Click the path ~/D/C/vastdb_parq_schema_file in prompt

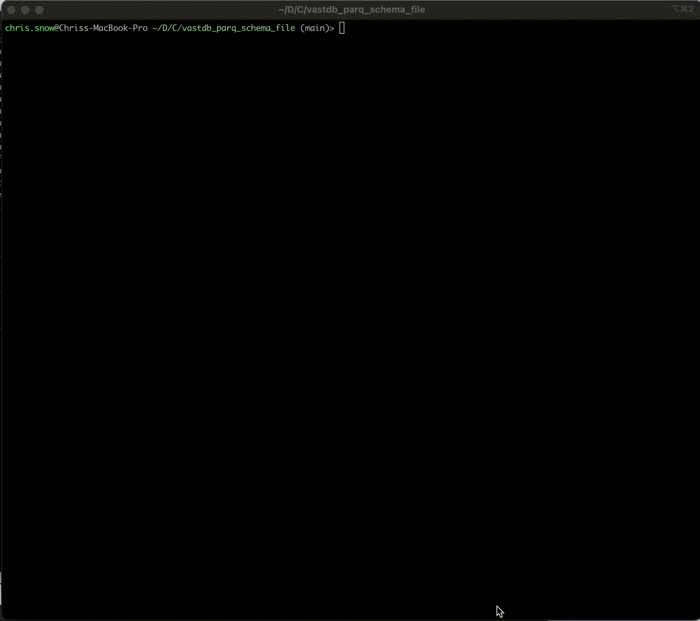pyautogui.click(x=224, y=28)
